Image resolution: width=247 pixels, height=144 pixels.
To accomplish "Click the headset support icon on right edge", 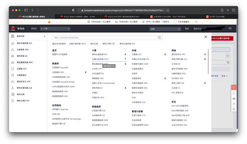I will tap(234, 98).
